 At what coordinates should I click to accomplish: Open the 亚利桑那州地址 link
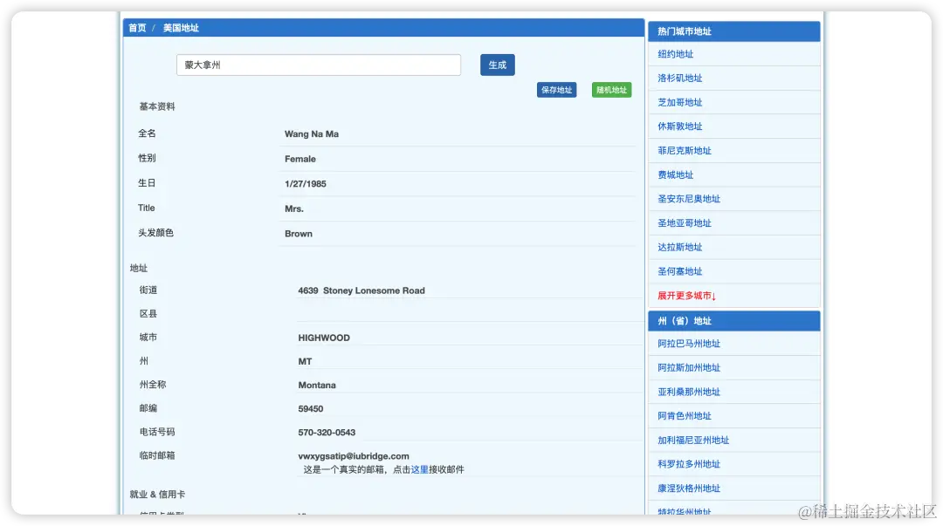(x=689, y=392)
